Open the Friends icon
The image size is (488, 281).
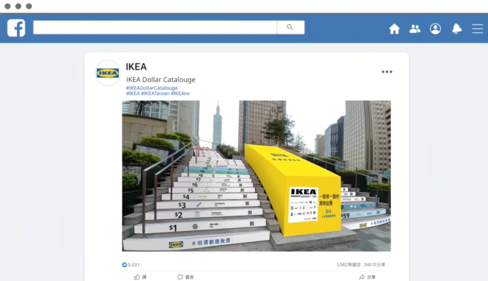[414, 29]
